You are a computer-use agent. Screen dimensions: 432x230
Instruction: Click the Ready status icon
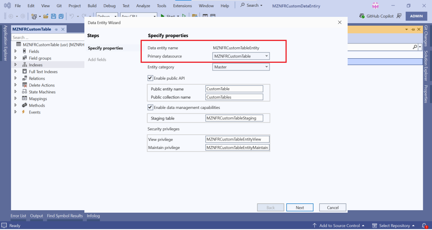click(x=4, y=226)
